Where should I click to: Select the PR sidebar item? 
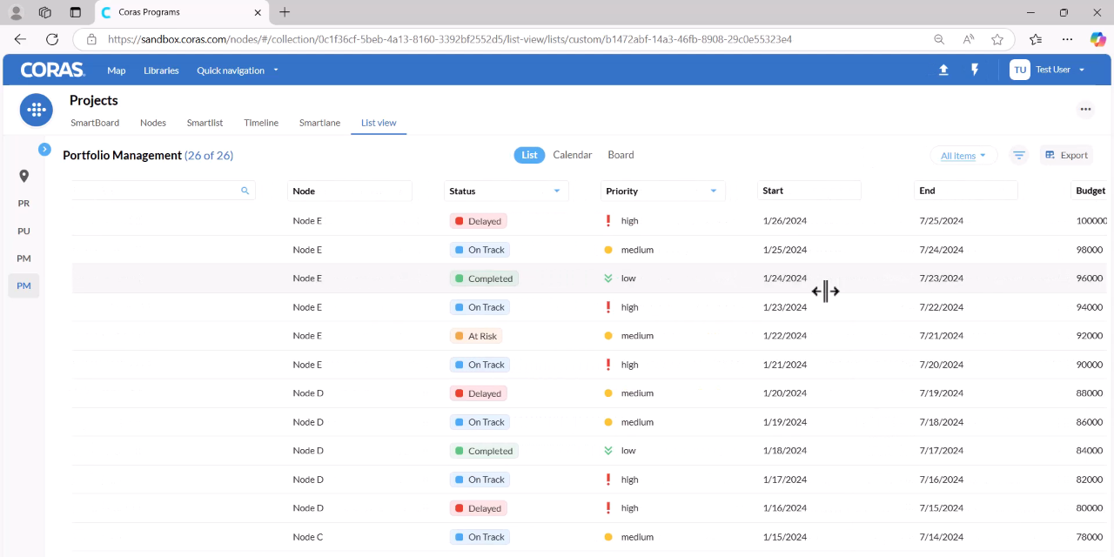tap(23, 203)
